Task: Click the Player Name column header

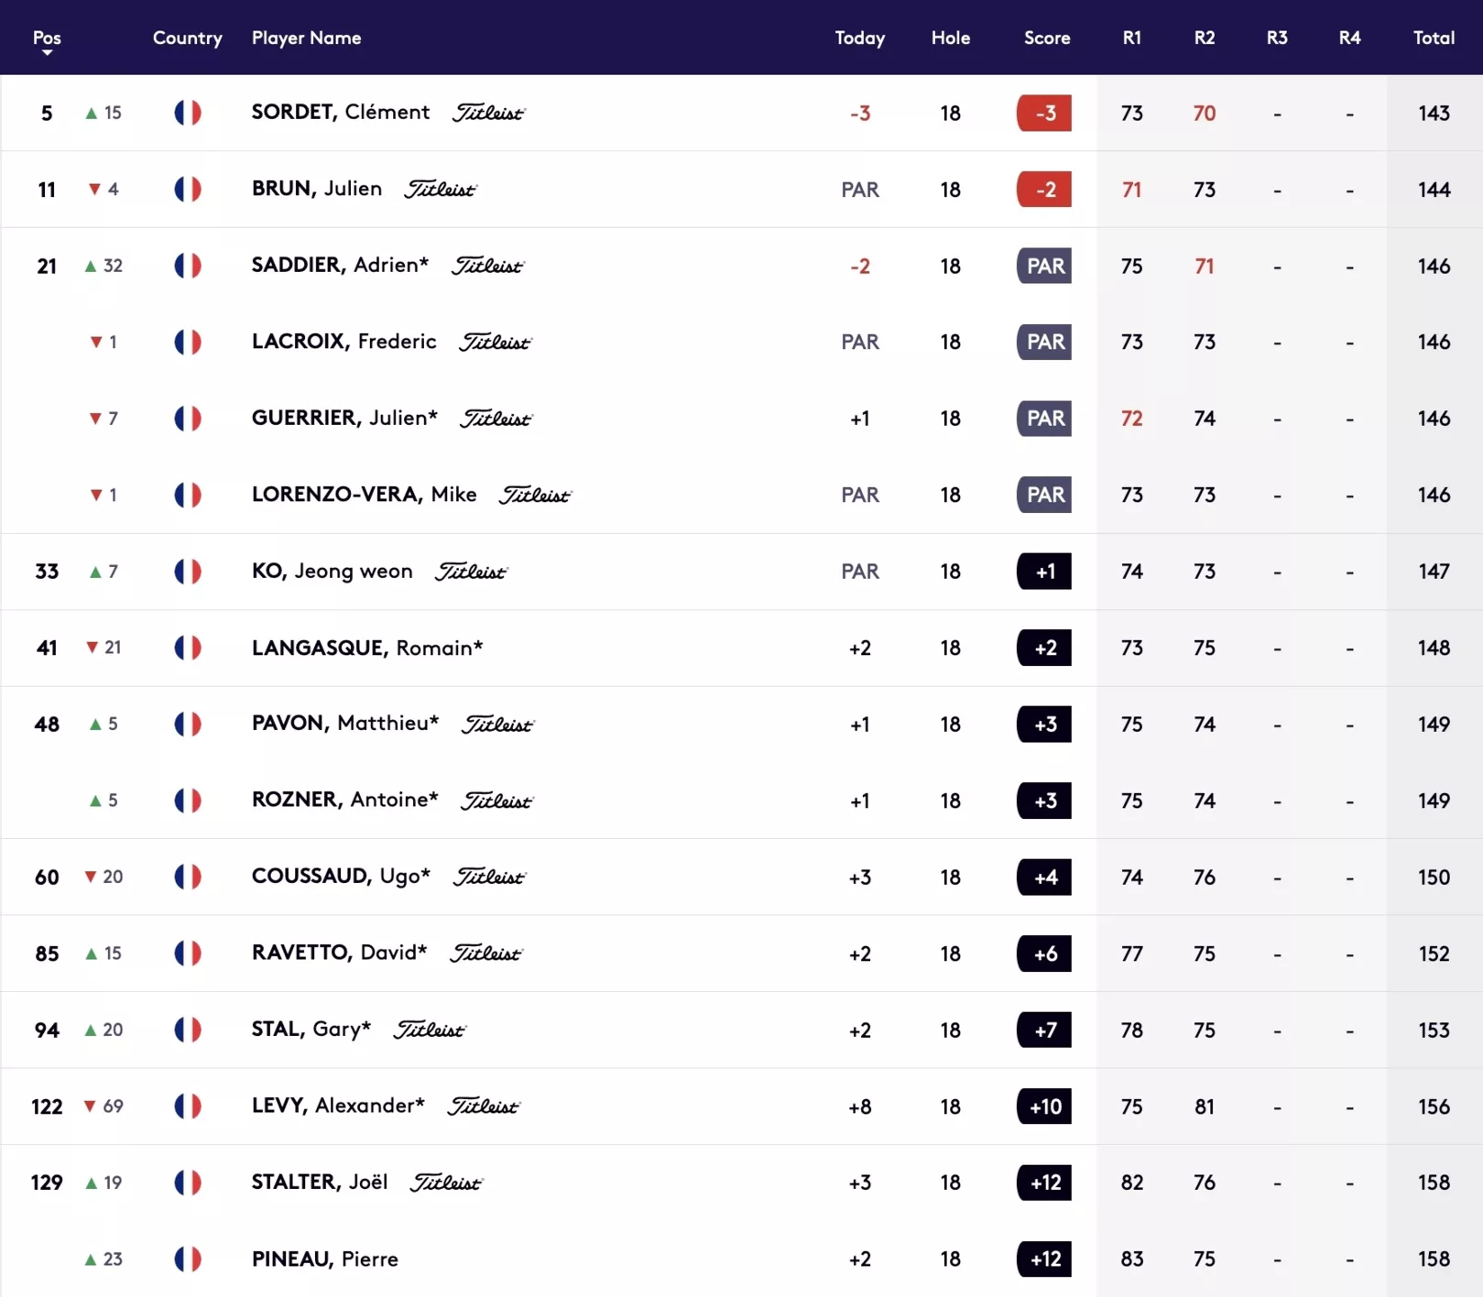Action: coord(306,38)
